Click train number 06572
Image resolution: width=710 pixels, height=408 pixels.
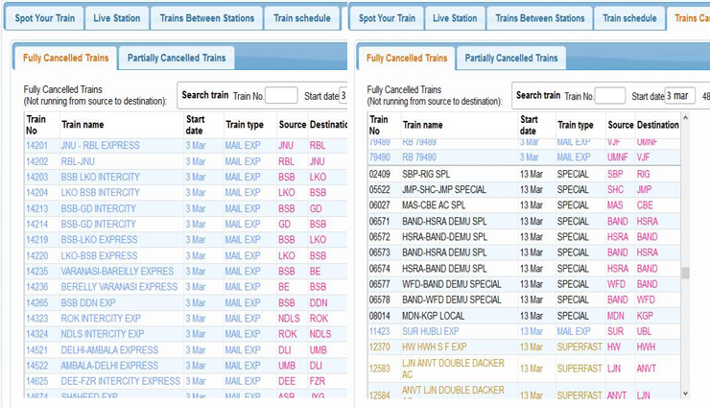(379, 237)
